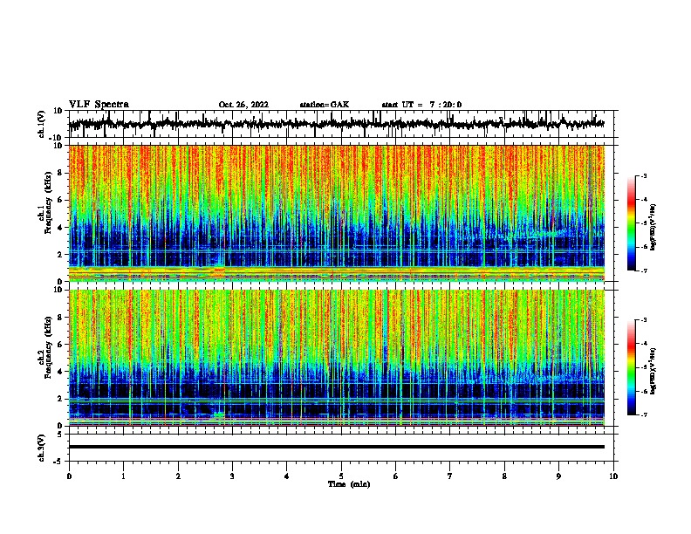Image resolution: width=691 pixels, height=534 pixels.
Task: Click tick label "3" on time axis
Action: (x=232, y=476)
